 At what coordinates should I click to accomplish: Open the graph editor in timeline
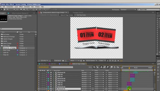click(x=118, y=67)
